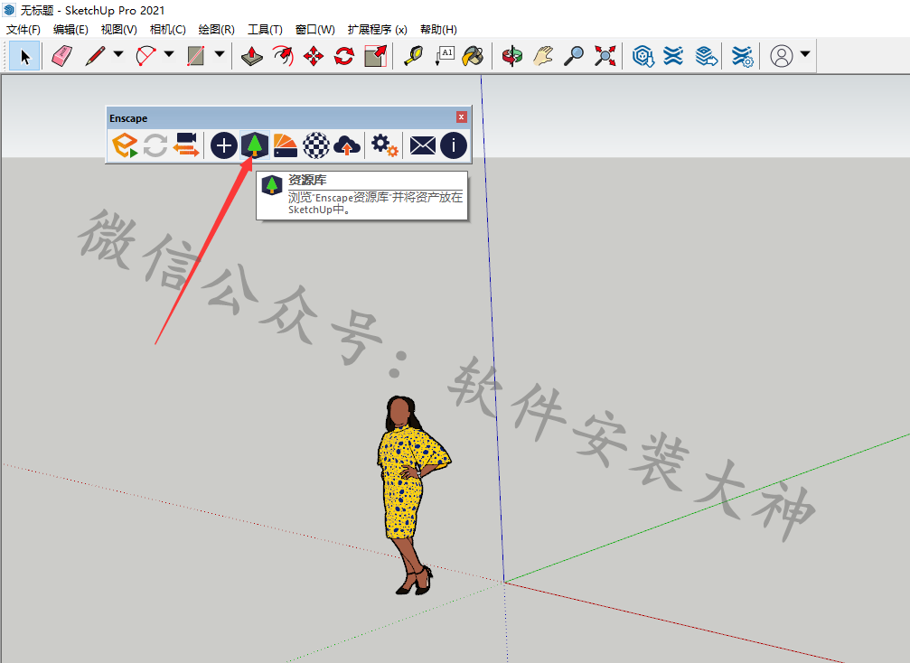The height and width of the screenshot is (663, 910).
Task: Select the Line pencil tool
Action: (x=95, y=56)
